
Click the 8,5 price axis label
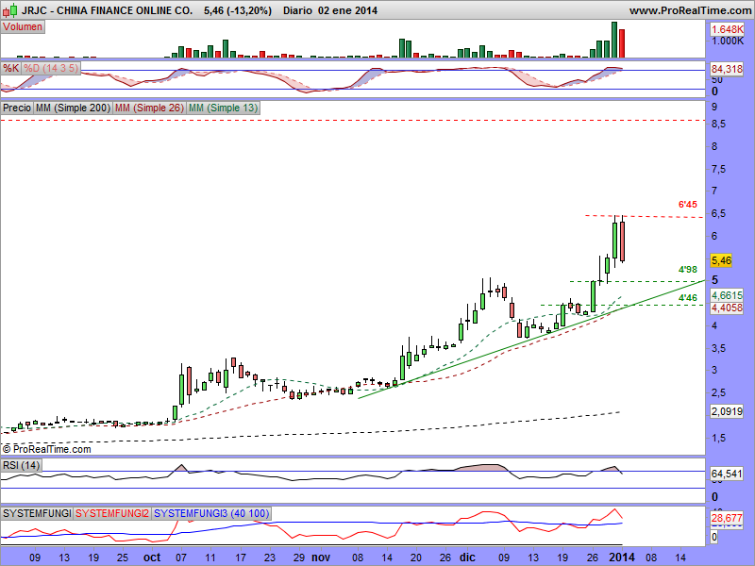(x=719, y=125)
